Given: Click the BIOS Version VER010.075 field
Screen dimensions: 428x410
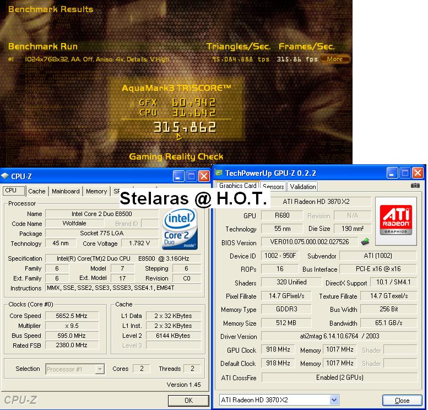Looking at the screenshot, I should click(309, 242).
